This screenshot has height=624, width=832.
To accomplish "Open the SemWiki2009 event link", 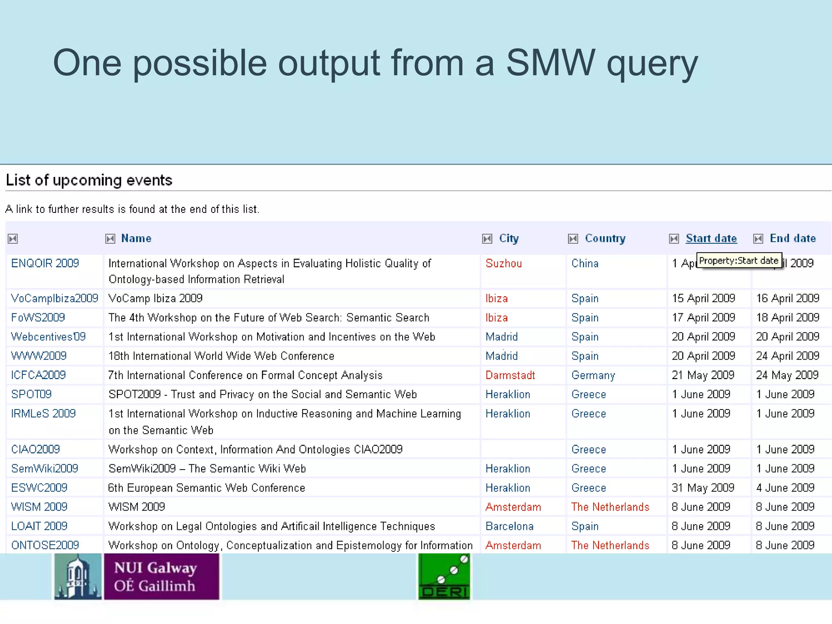I will [45, 468].
